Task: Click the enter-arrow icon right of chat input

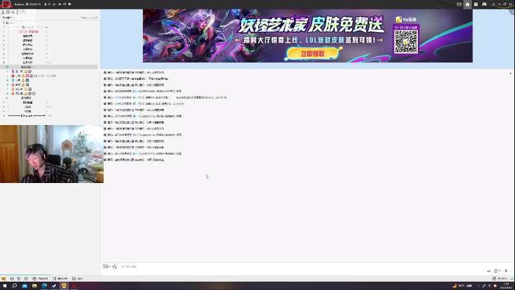Action: 489,271
